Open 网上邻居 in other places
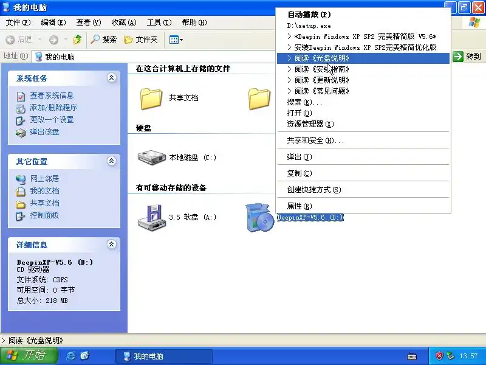Viewport: 486px width, 365px height. pos(44,178)
